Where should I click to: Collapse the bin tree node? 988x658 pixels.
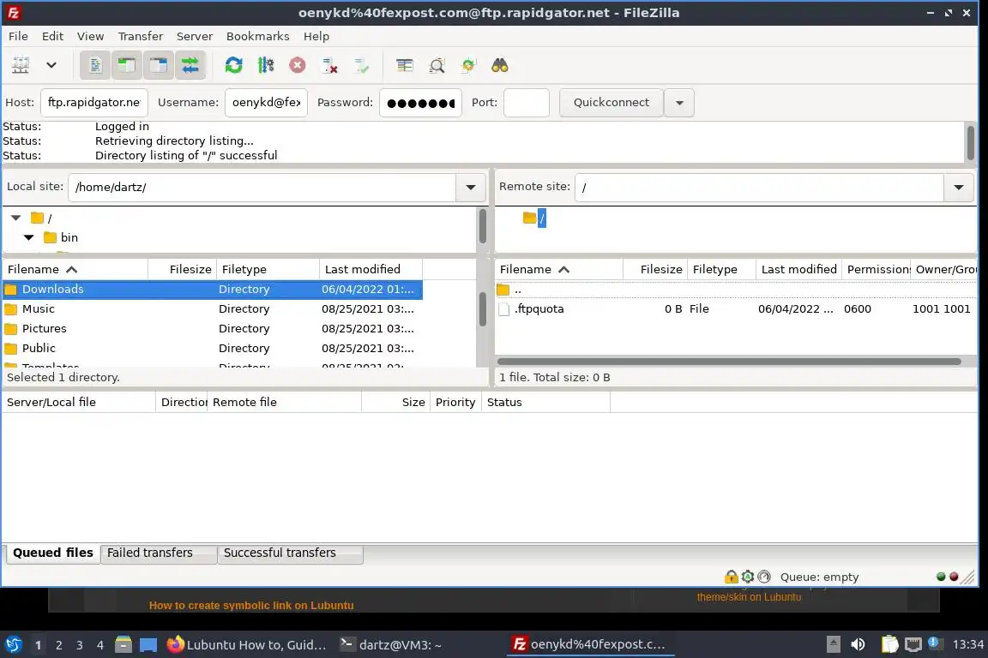coord(29,237)
